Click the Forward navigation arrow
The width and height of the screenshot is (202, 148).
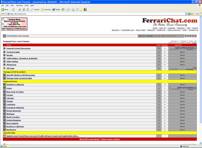tap(13, 9)
